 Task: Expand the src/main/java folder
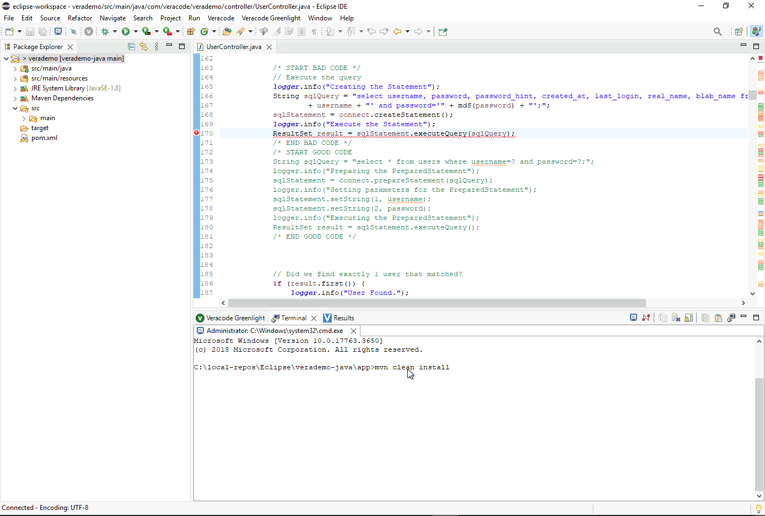[x=15, y=68]
